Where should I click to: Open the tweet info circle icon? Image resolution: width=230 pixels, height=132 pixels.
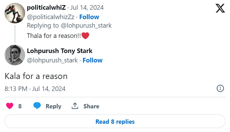pos(220,89)
